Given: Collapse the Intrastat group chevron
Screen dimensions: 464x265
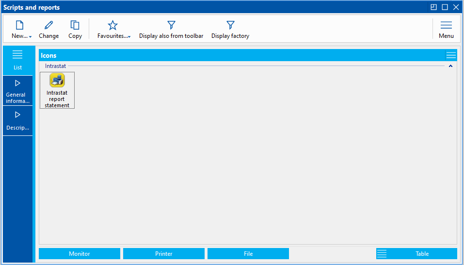Looking at the screenshot, I should pos(451,66).
